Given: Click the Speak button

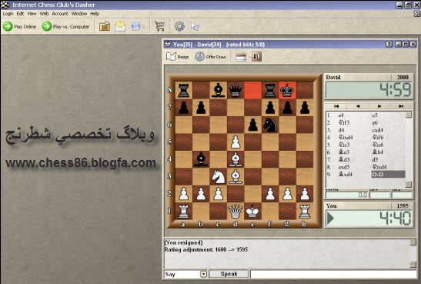Looking at the screenshot, I should tap(229, 274).
